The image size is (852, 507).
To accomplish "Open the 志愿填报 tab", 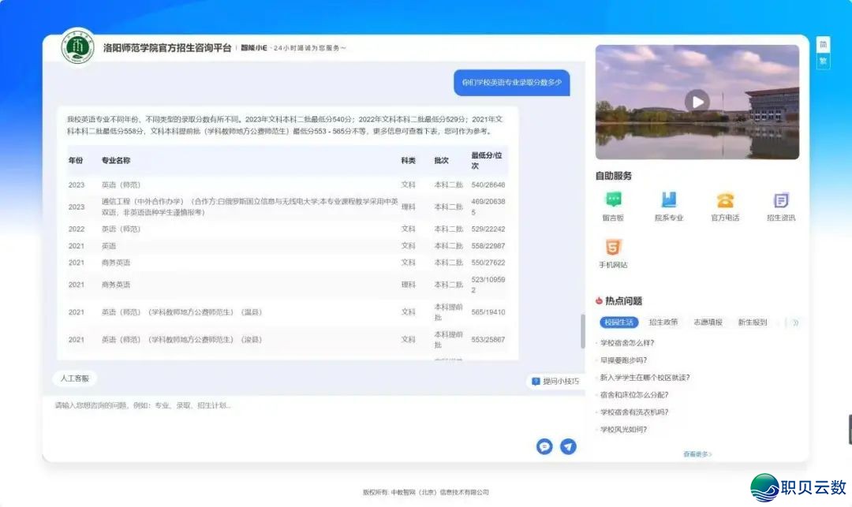I will click(x=708, y=322).
